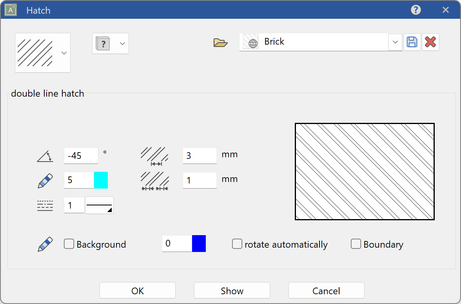Check the Boundary option

point(356,244)
